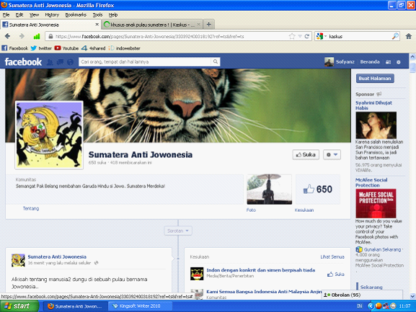The image size is (416, 312).
Task: Open the Bookmarks menu
Action: 76,14
